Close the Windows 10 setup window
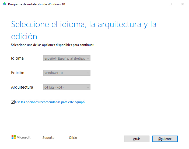 point(183,4)
